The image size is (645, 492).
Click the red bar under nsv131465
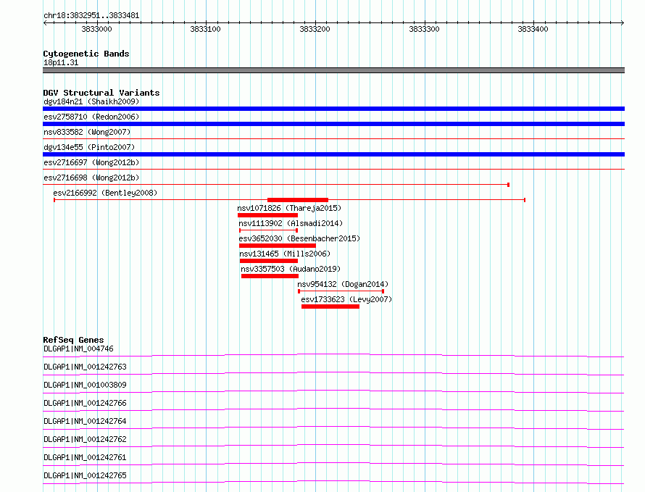click(269, 261)
